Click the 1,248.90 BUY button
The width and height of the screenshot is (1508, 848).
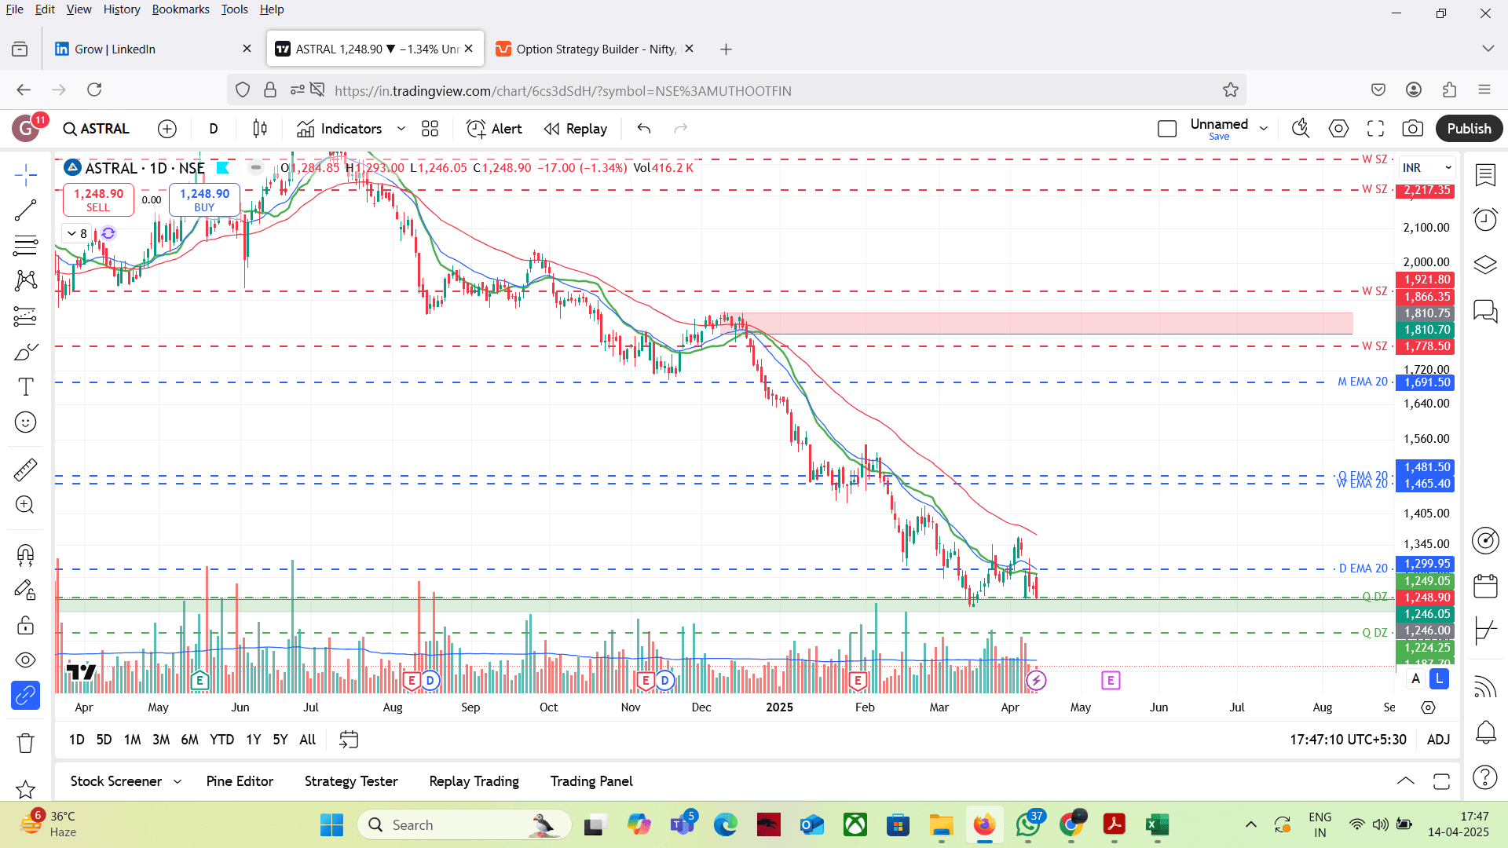204,199
